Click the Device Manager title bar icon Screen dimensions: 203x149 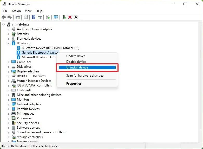coord(4,4)
